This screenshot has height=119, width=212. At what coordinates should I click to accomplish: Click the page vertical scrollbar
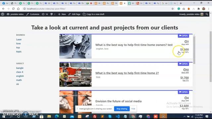[211, 57]
